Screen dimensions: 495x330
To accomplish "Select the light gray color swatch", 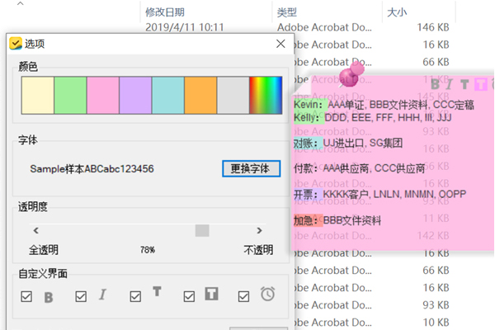I will coord(233,95).
